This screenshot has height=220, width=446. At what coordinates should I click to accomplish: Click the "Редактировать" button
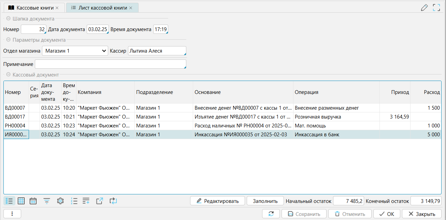pos(217,201)
